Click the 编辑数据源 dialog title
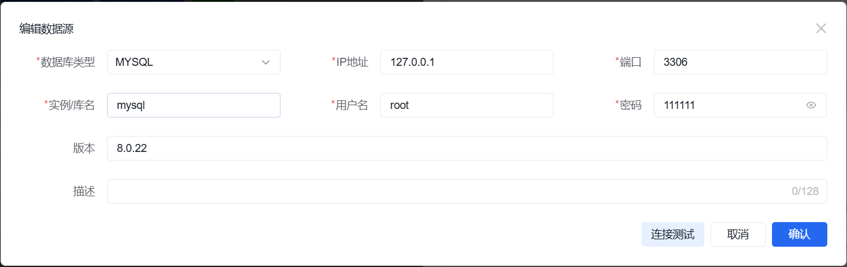 tap(47, 28)
